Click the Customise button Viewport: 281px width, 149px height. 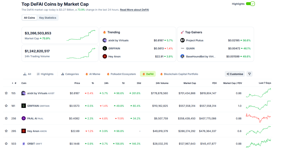[x=235, y=74]
